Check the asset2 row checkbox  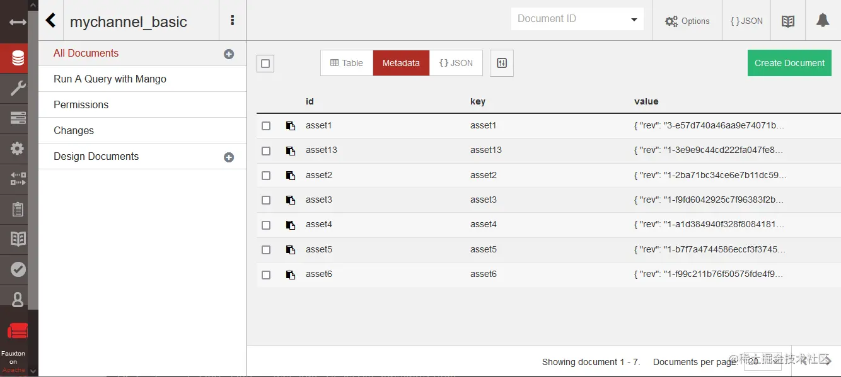point(266,176)
